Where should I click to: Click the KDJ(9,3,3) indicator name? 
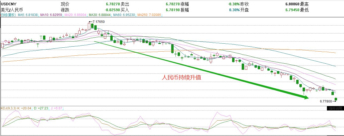8,108
